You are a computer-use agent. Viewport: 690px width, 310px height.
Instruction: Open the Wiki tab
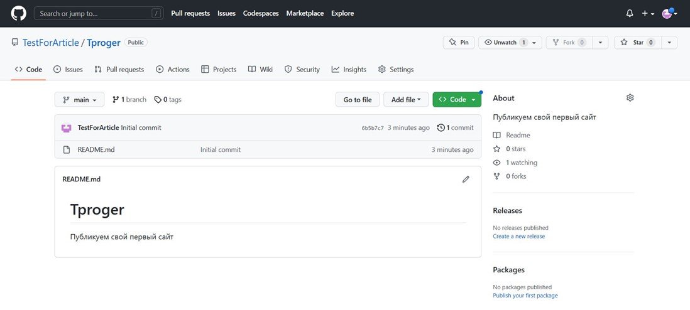261,70
